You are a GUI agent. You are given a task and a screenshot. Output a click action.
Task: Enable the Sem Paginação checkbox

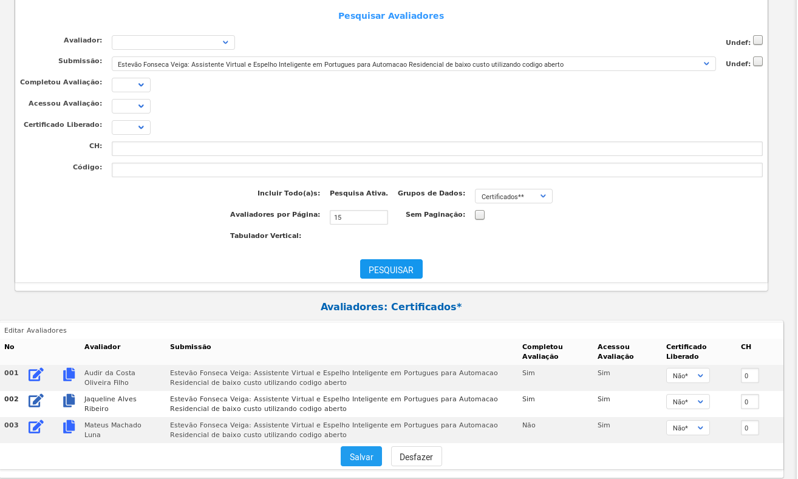[x=480, y=215]
